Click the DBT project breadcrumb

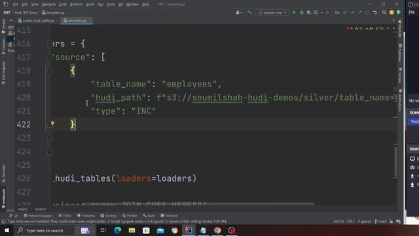(x=7, y=12)
